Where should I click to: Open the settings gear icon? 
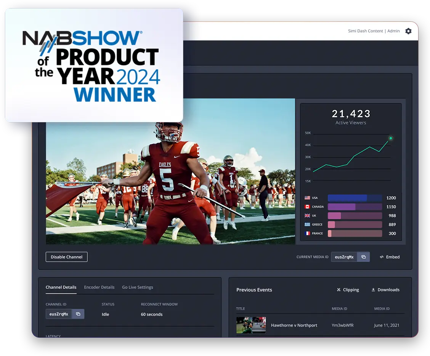tap(408, 31)
